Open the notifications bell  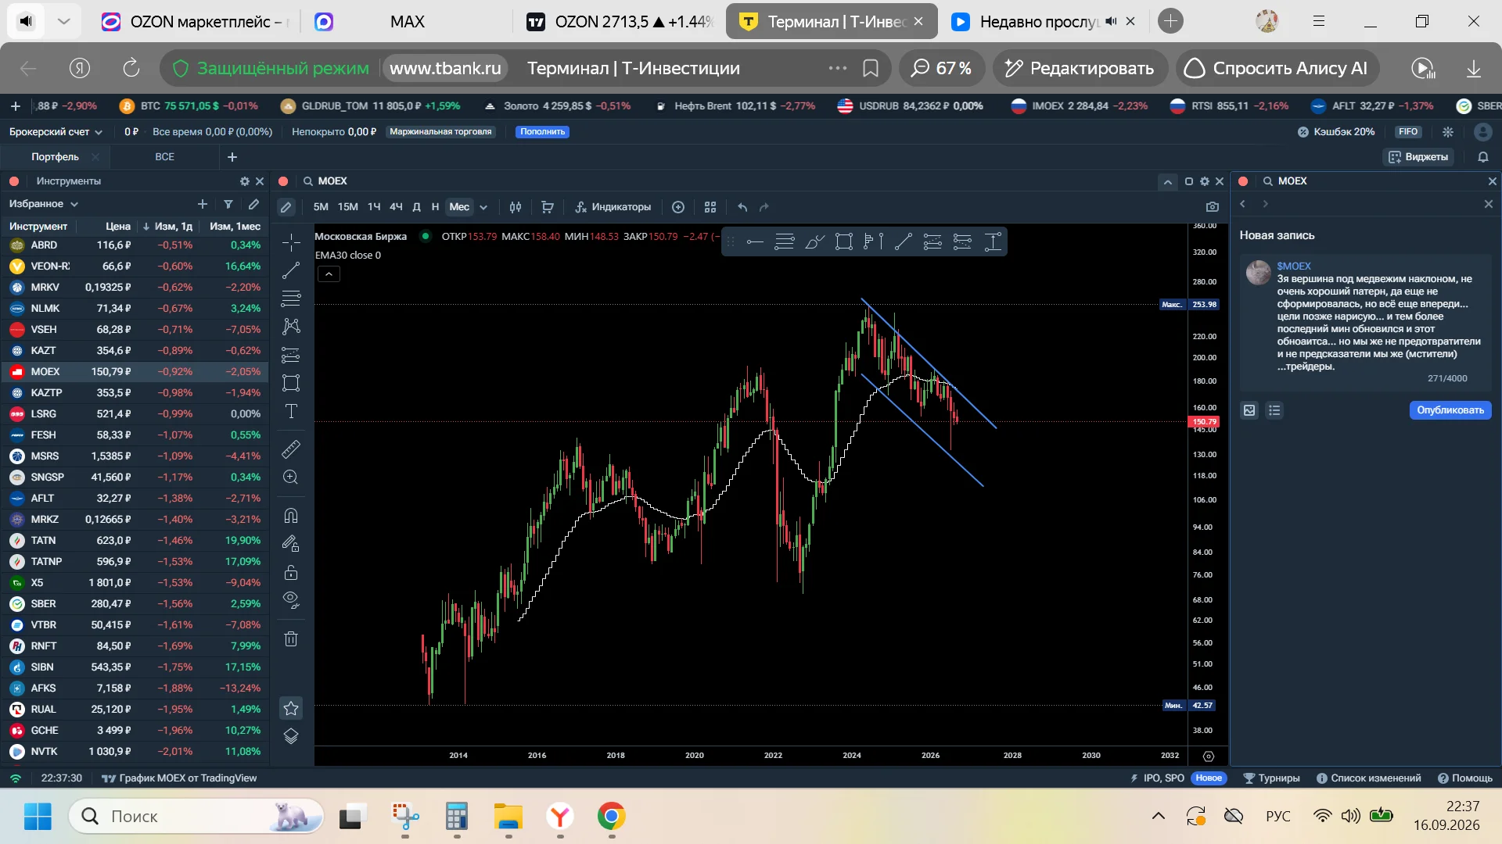click(1483, 157)
